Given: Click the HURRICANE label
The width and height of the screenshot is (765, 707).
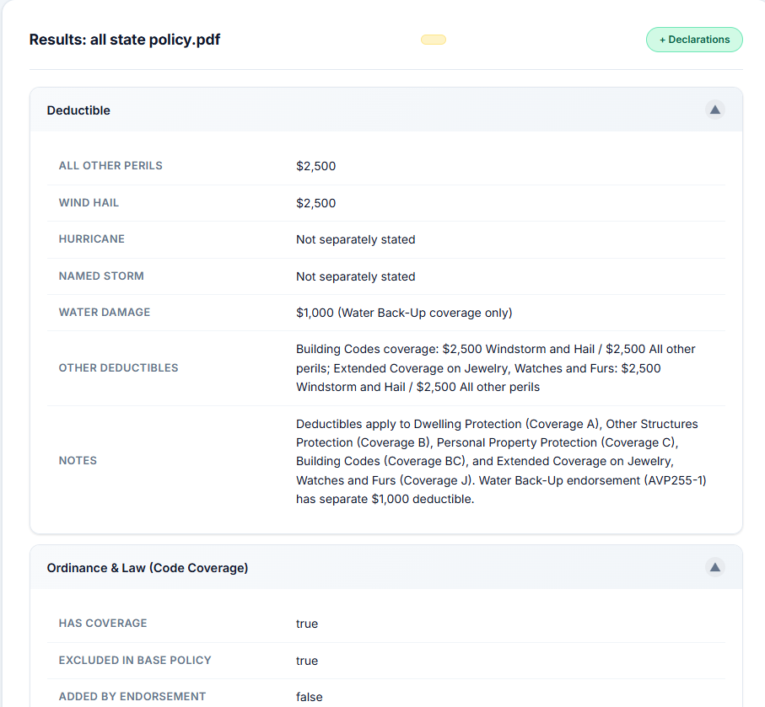Looking at the screenshot, I should coord(91,239).
